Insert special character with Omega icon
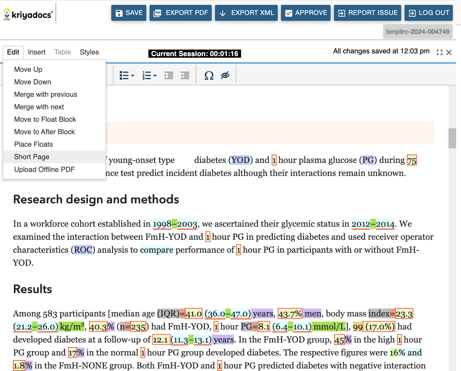 tap(209, 75)
